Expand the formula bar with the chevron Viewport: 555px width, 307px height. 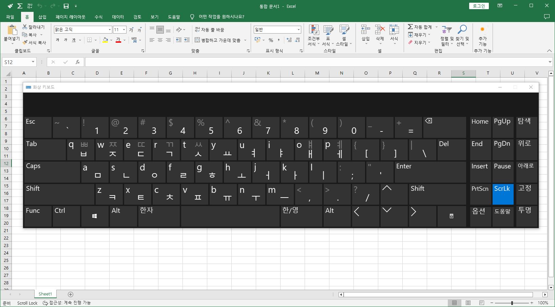(550, 62)
